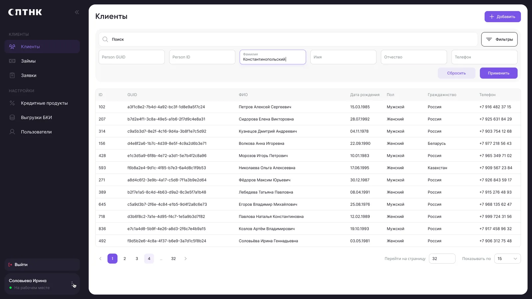Image resolution: width=532 pixels, height=299 pixels.
Task: Go to last page 32
Action: point(173,258)
